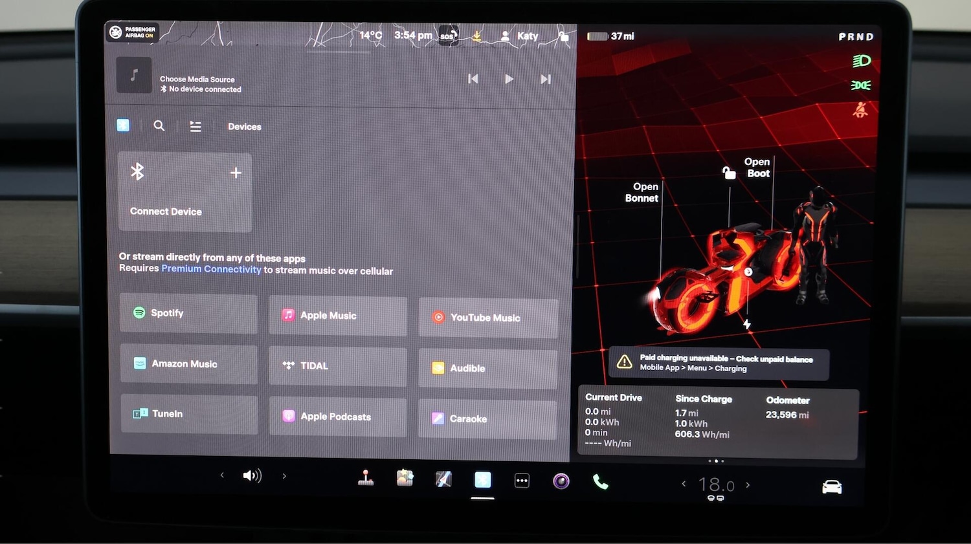Tap Connect Device to pair Bluetooth
This screenshot has width=971, height=544.
pyautogui.click(x=184, y=192)
